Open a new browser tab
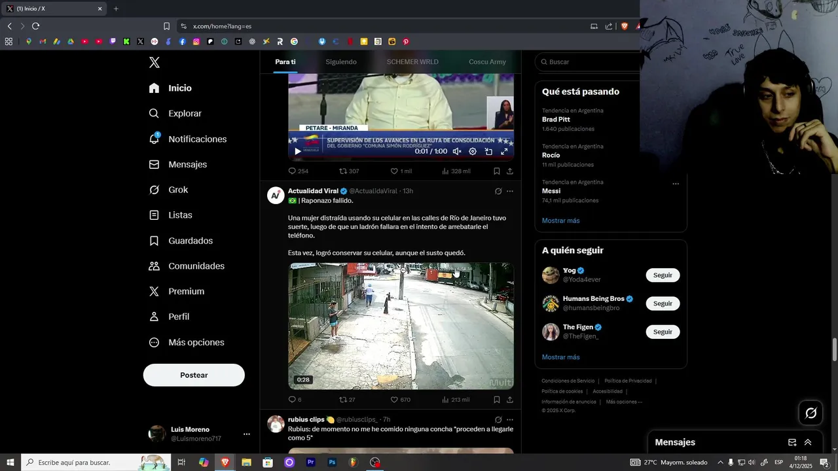Screen dimensions: 838x471 (x=116, y=9)
